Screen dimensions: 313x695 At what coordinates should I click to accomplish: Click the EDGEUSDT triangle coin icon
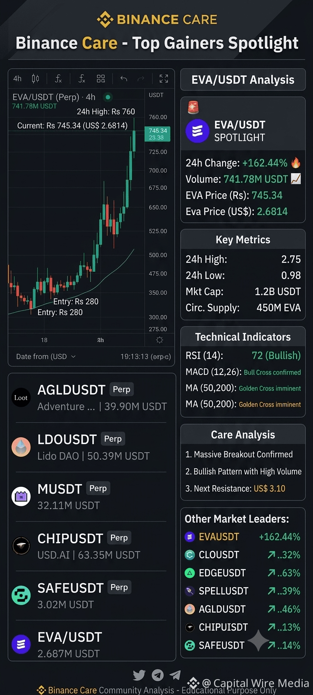point(190,573)
